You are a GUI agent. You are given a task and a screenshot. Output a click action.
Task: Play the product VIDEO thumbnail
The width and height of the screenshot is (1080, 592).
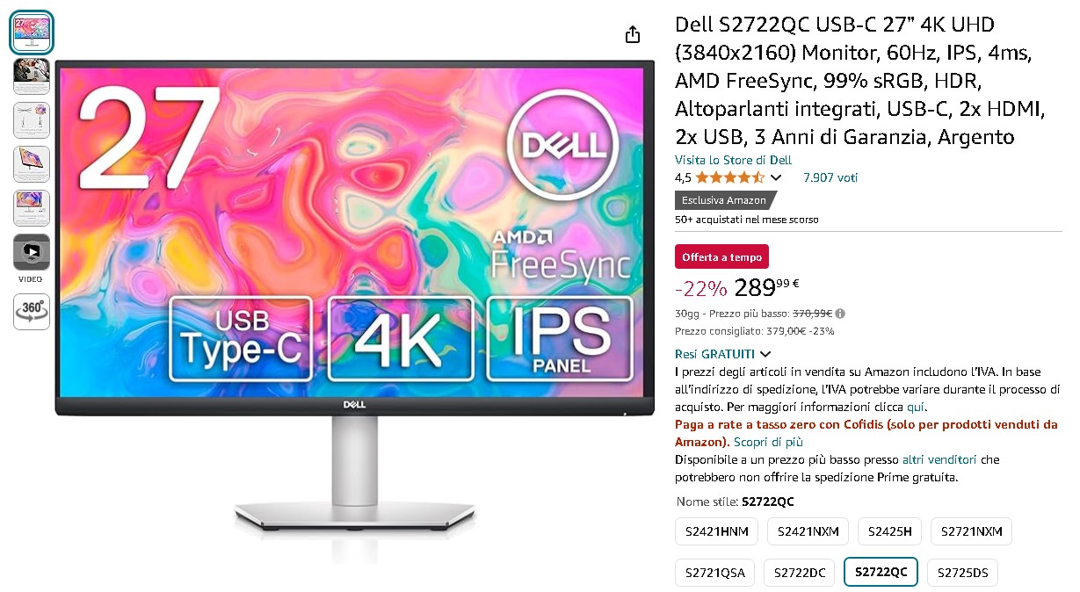pos(32,252)
